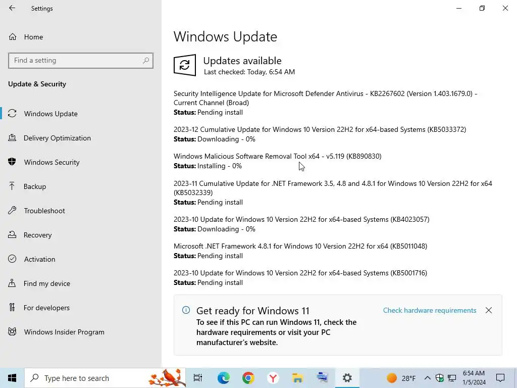Click the magnifier icon in Find a setting
This screenshot has width=517, height=388.
coord(146,61)
